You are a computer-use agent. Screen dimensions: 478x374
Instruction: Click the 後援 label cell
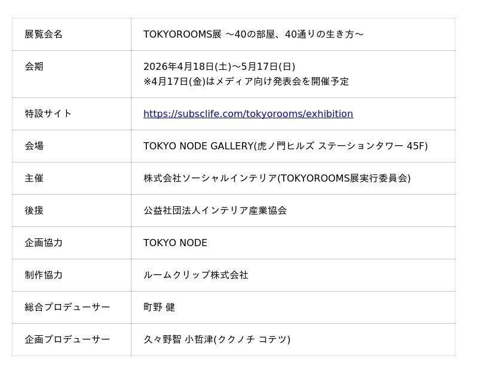pos(34,210)
